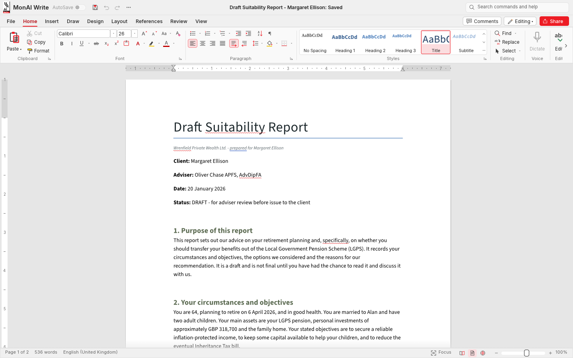Toggle Focus mode in status bar

pyautogui.click(x=441, y=352)
